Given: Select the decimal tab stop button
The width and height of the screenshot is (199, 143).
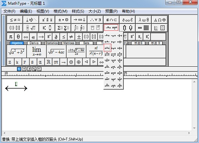Looking at the screenshot, I should pyautogui.click(x=39, y=69).
